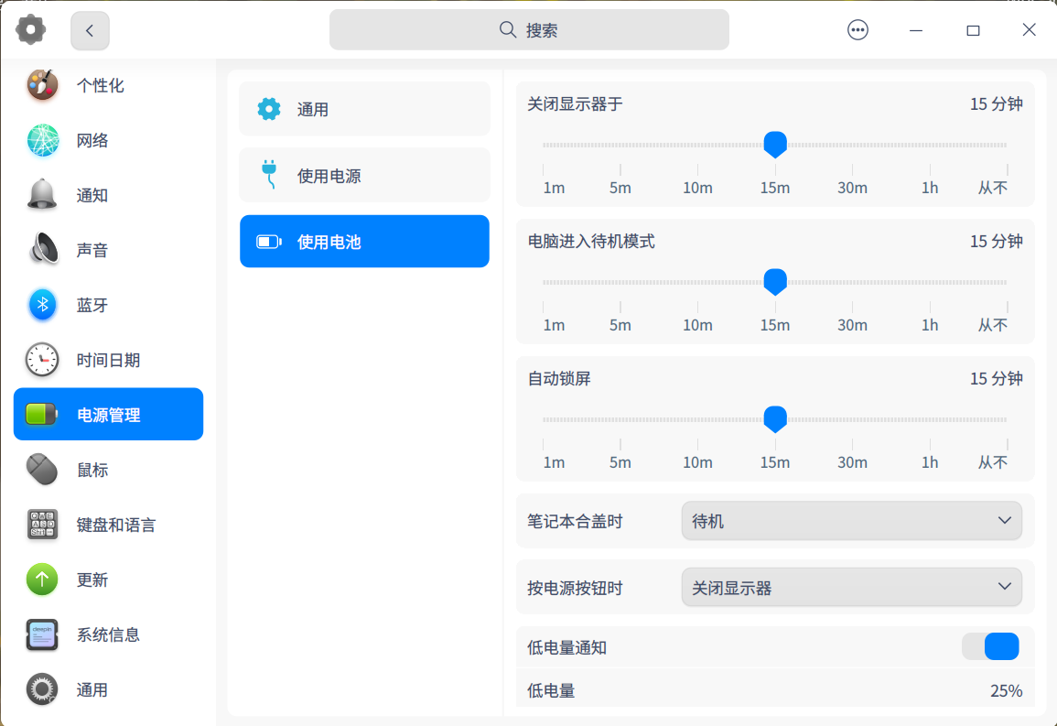The height and width of the screenshot is (726, 1057).
Task: Open 鼠标 settings from sidebar
Action: 109,469
